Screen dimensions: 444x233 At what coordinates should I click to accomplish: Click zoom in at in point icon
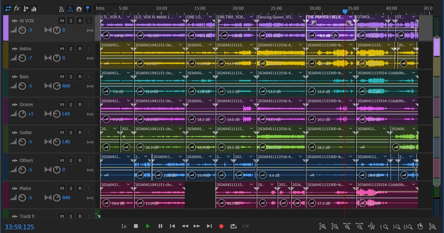coord(384,226)
